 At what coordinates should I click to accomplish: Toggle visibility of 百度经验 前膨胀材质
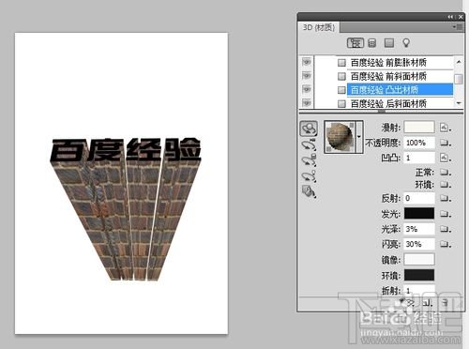[307, 62]
